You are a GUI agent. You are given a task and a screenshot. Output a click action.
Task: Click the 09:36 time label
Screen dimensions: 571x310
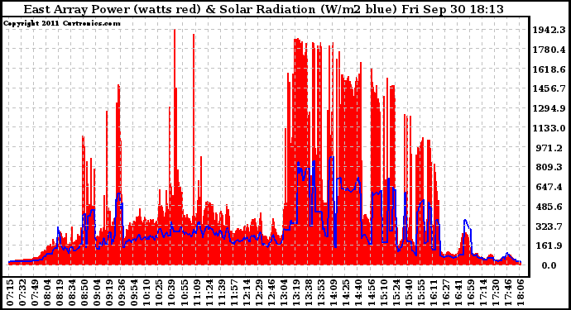(122, 293)
